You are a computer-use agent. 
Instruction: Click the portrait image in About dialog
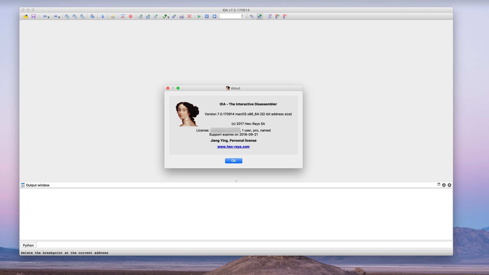tap(187, 114)
